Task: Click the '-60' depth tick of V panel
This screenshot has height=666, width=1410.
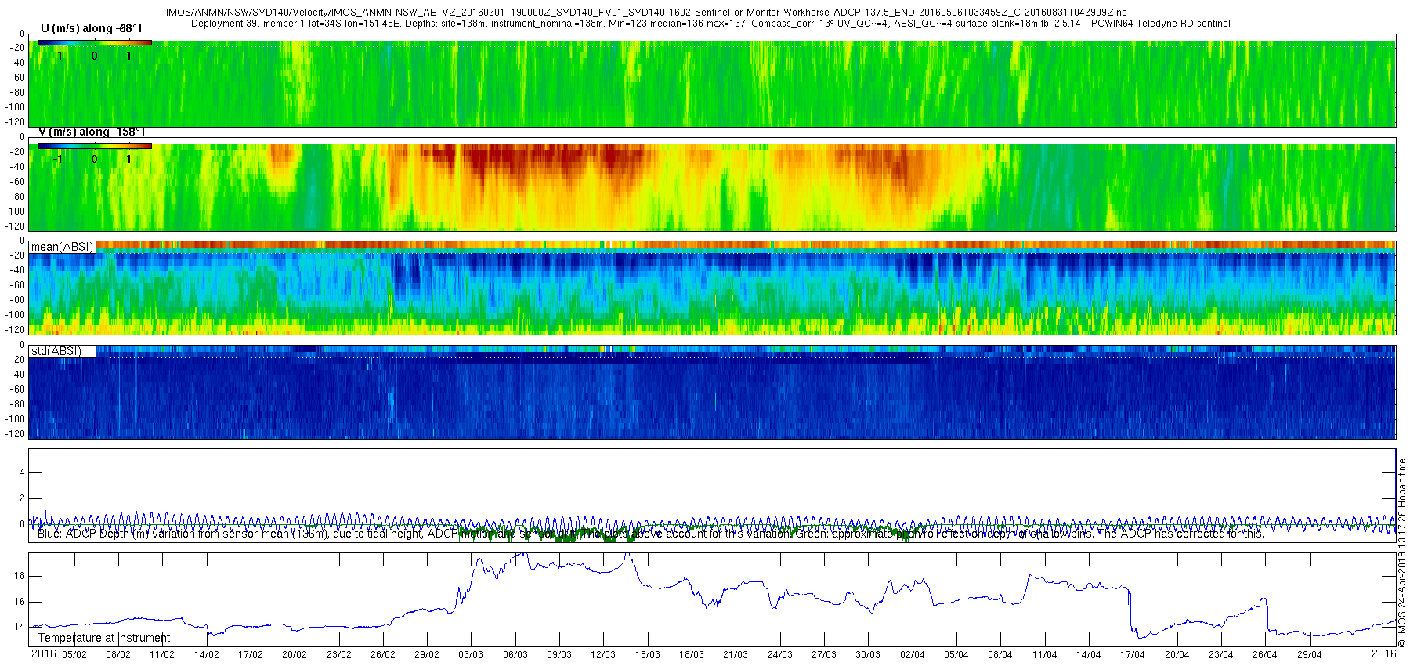Action: coord(16,182)
